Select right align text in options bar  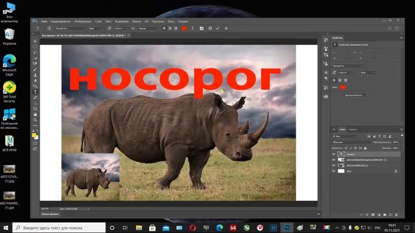176,28
